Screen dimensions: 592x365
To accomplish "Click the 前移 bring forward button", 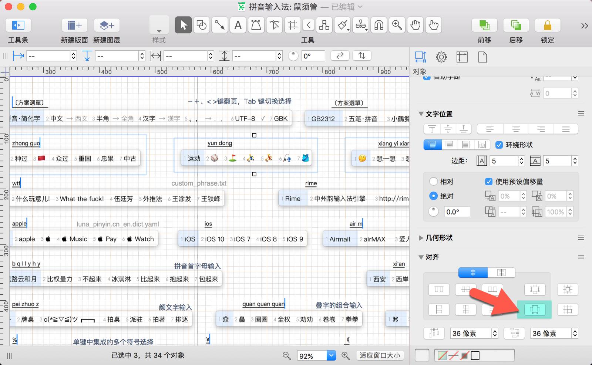I will tap(484, 25).
